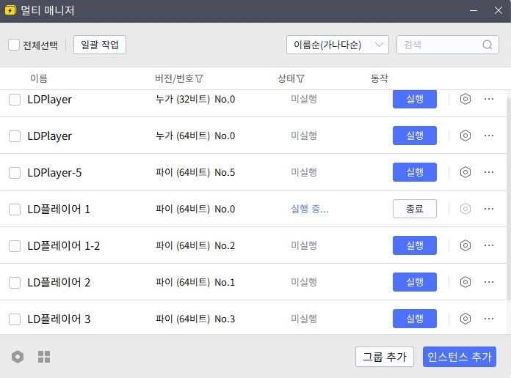The height and width of the screenshot is (378, 511).
Task: Open more options for LDPlayer 64-bit Nougat row
Action: [x=489, y=136]
